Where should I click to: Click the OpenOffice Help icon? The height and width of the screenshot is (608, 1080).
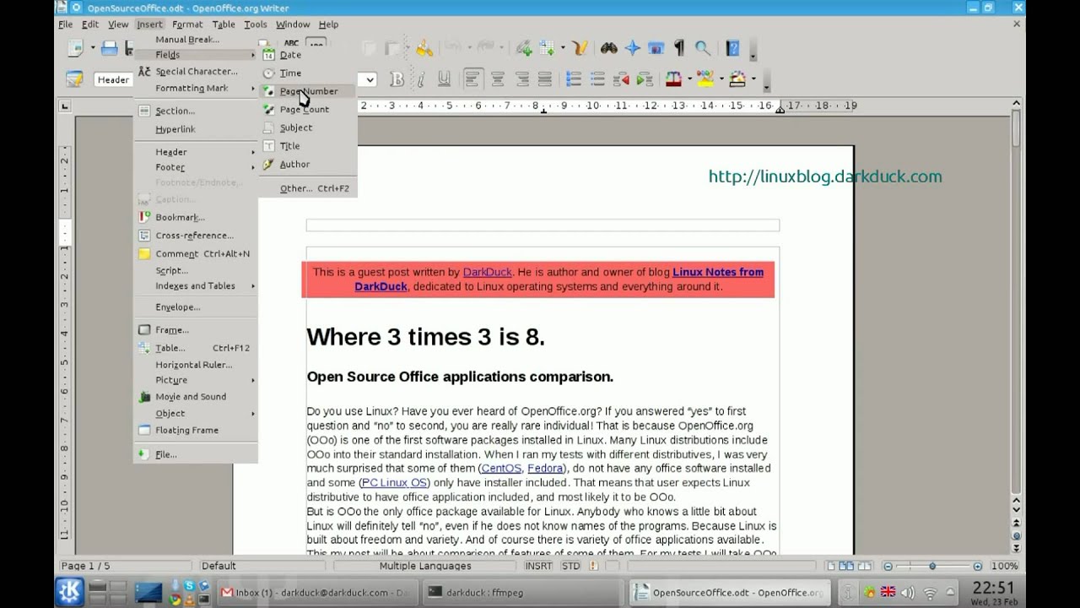click(x=732, y=48)
